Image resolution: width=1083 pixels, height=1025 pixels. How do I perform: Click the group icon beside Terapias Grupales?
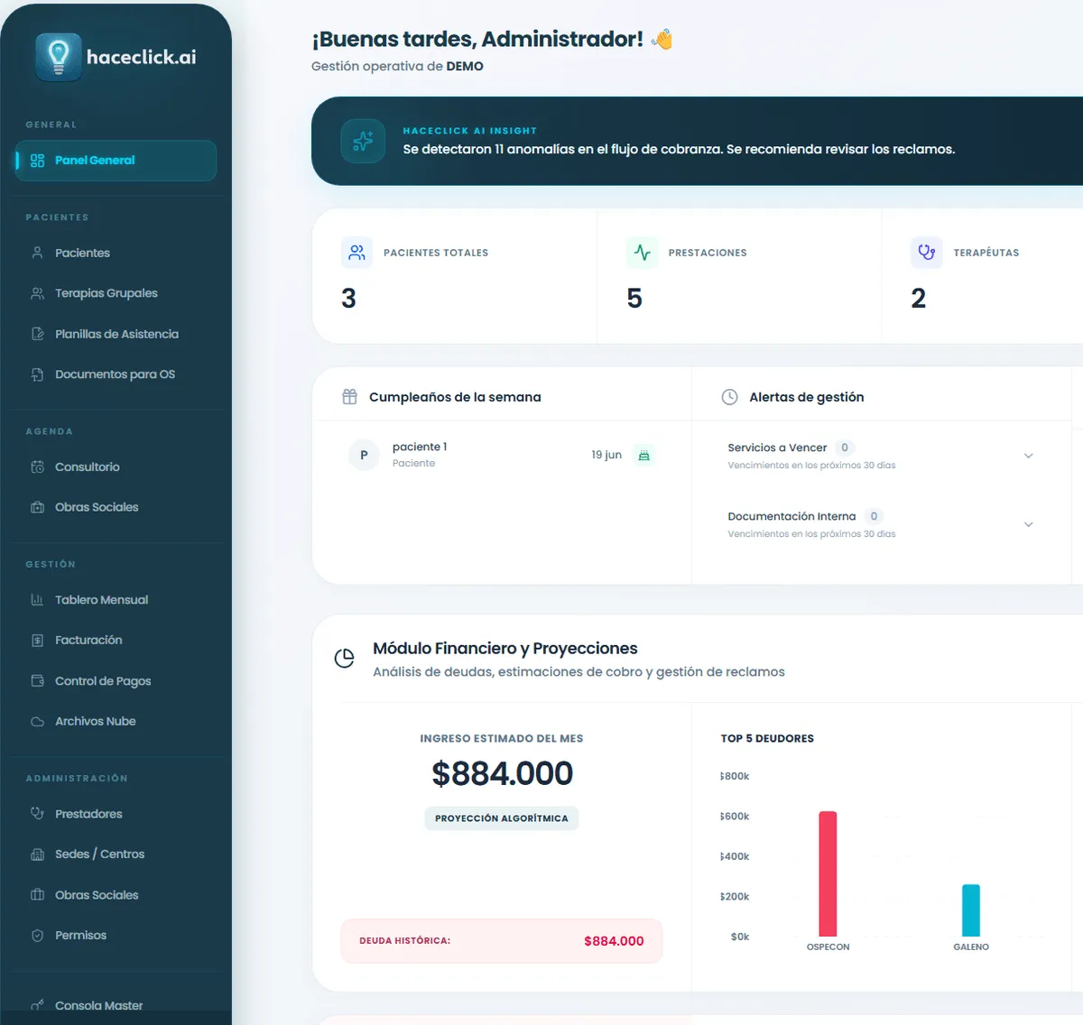point(37,293)
